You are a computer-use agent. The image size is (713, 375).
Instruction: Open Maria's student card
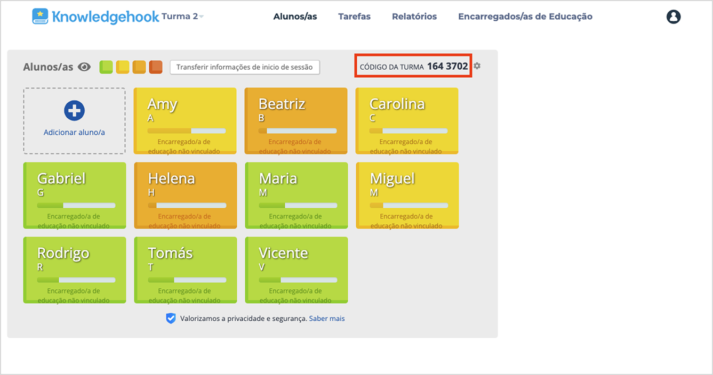point(297,195)
